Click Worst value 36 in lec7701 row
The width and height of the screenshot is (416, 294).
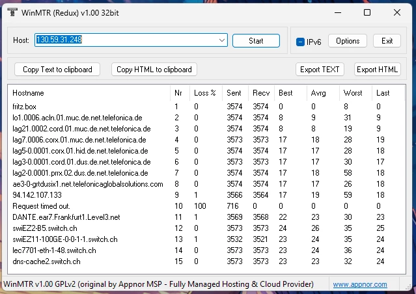[348, 250]
